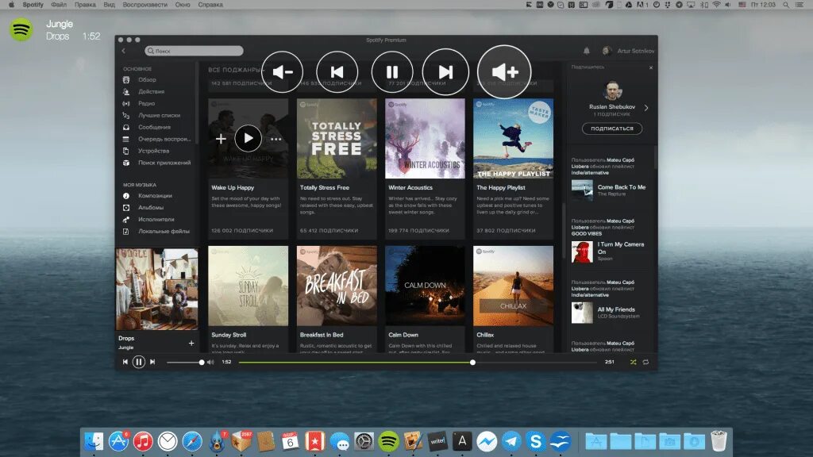The image size is (813, 457).
Task: Open Радио in the sidebar
Action: [x=146, y=104]
